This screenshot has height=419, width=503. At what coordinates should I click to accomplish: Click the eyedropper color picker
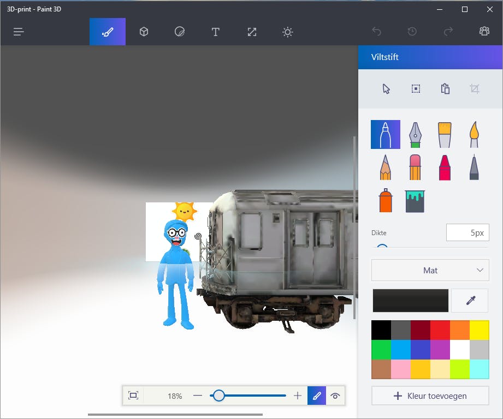coord(470,301)
